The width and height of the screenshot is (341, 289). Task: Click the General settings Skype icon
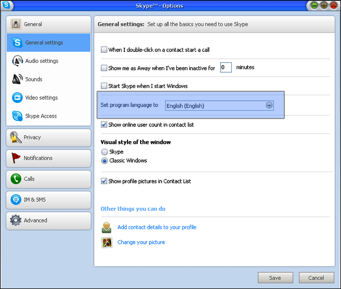[17, 42]
